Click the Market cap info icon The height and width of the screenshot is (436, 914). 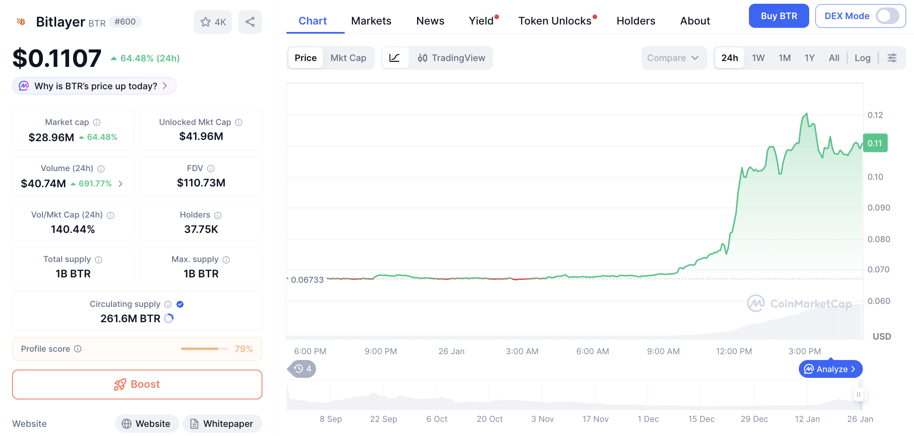coord(97,122)
